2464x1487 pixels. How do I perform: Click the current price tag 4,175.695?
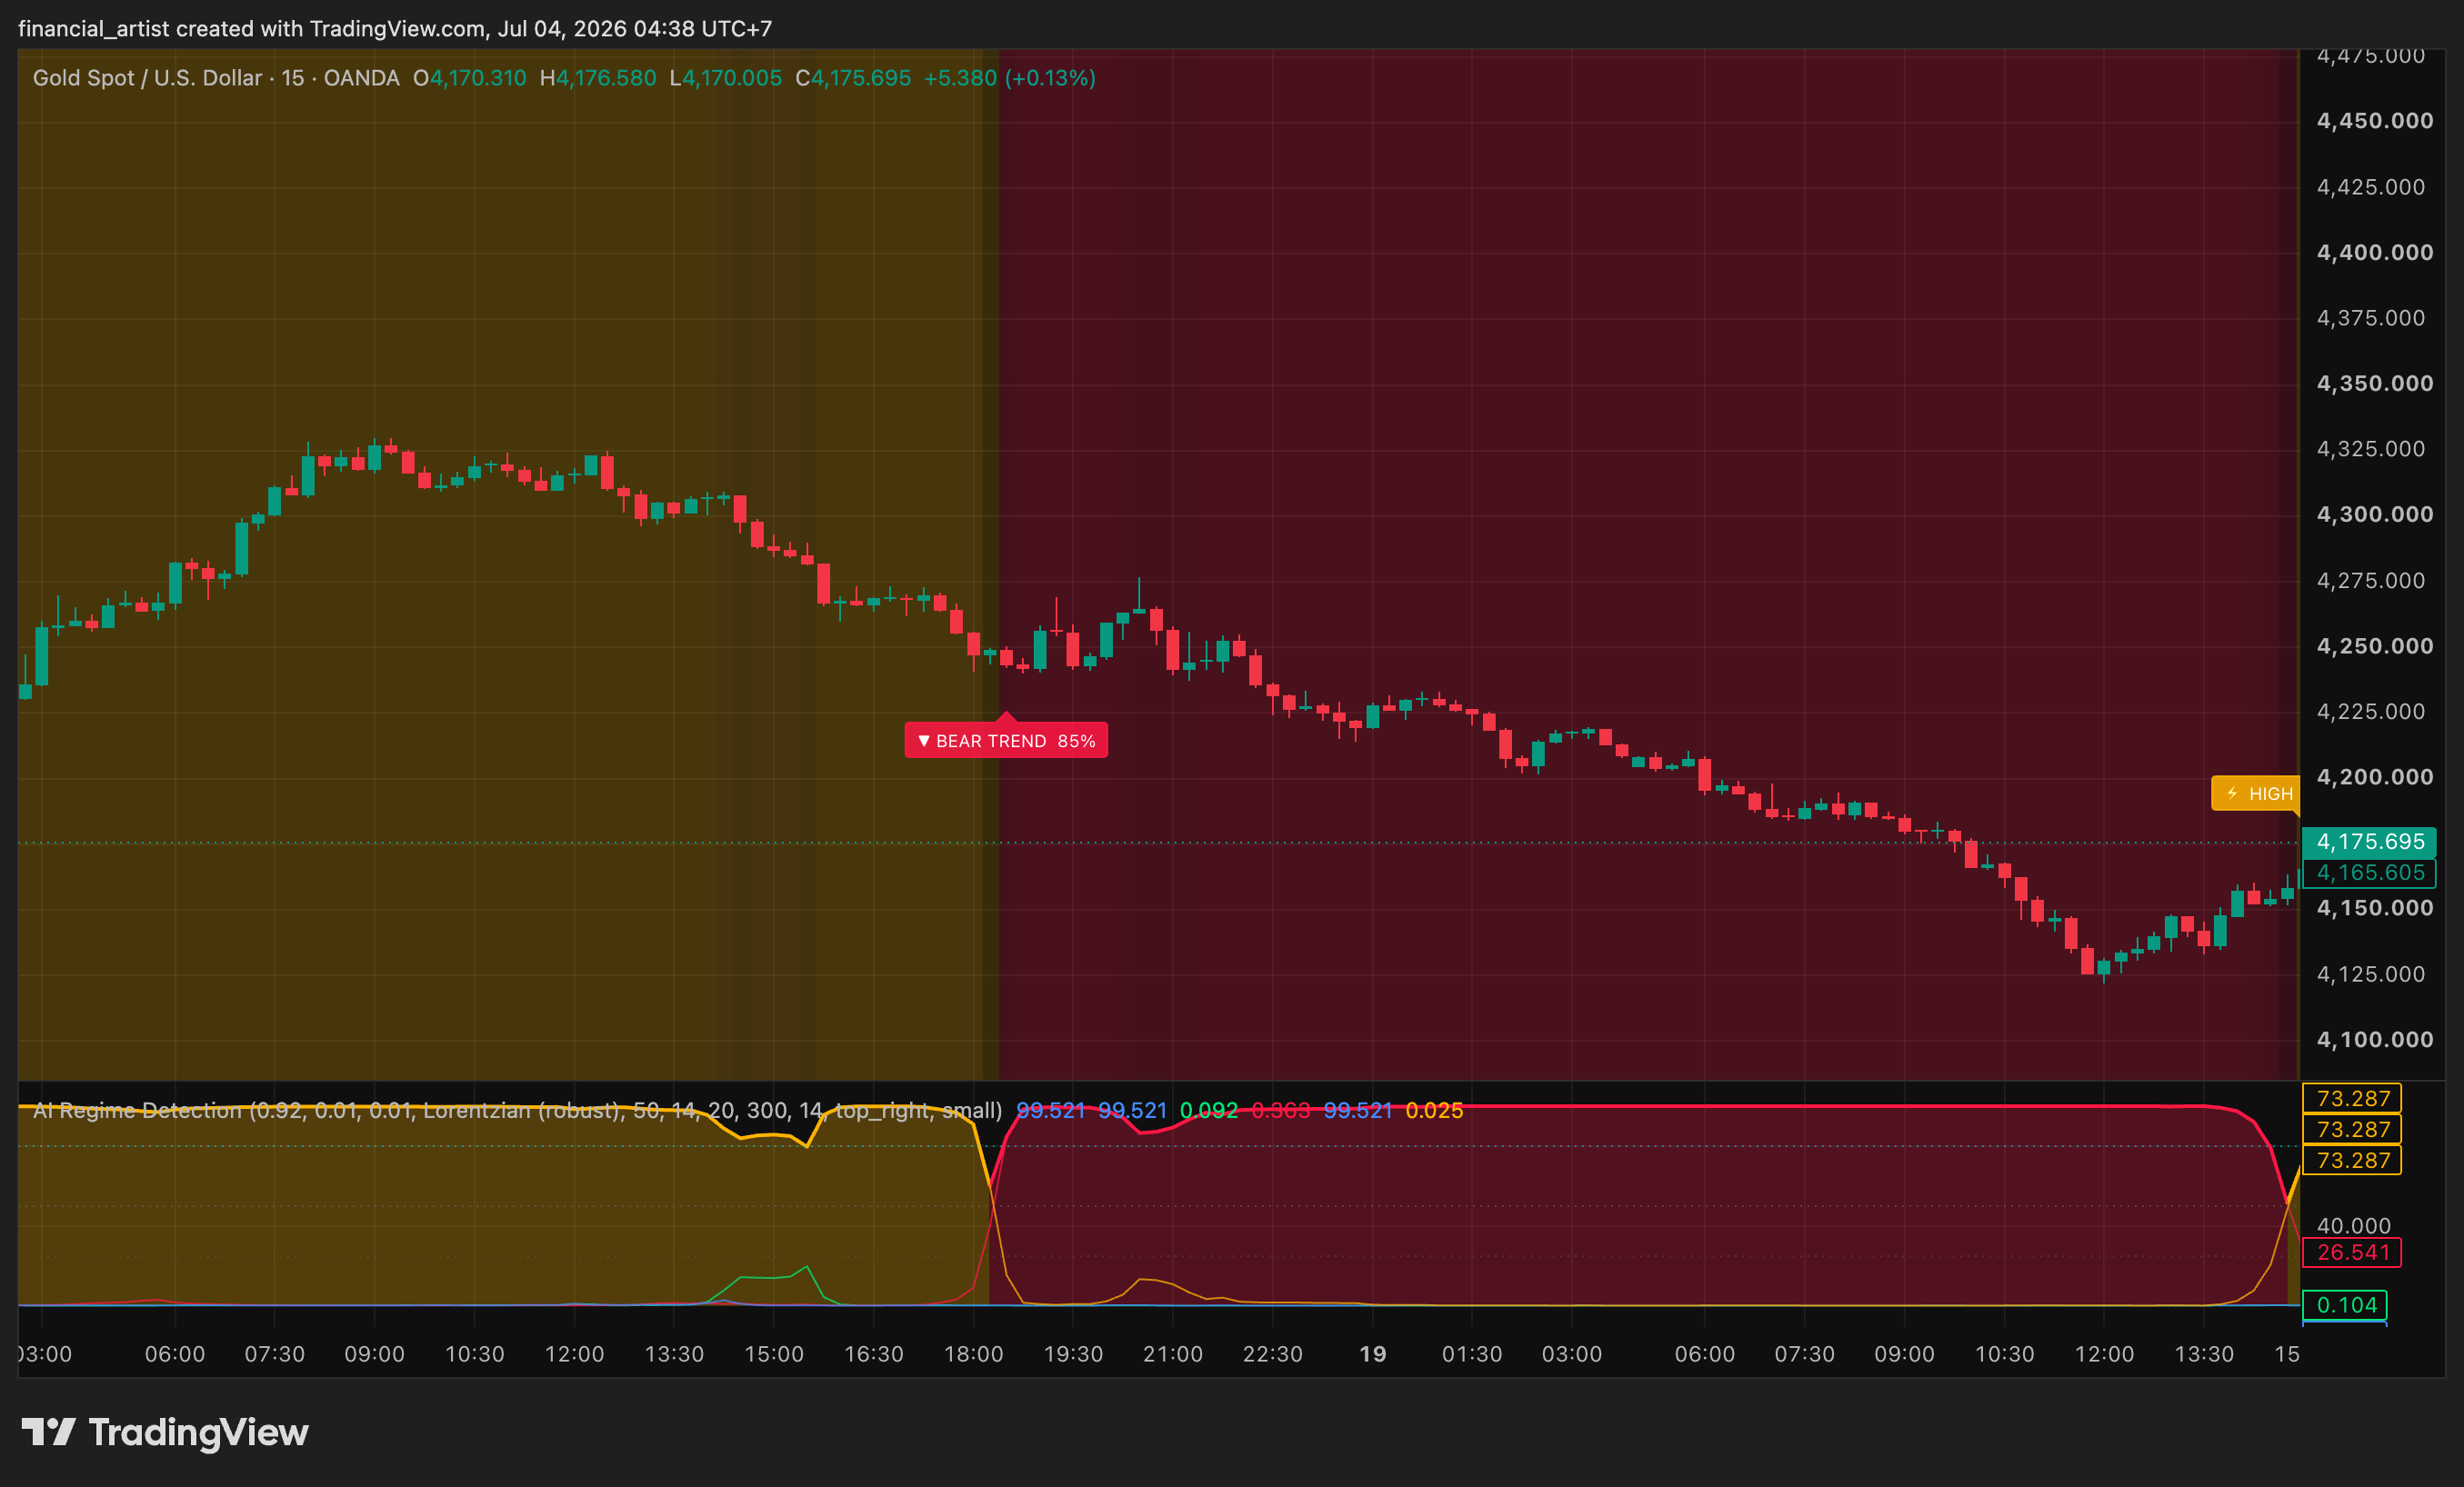coord(2369,842)
